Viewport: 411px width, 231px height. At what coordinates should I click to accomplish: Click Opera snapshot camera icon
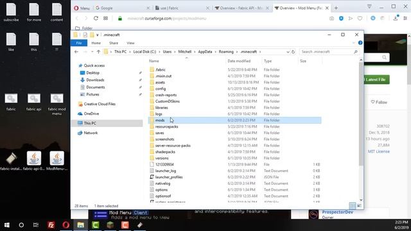pos(331,19)
